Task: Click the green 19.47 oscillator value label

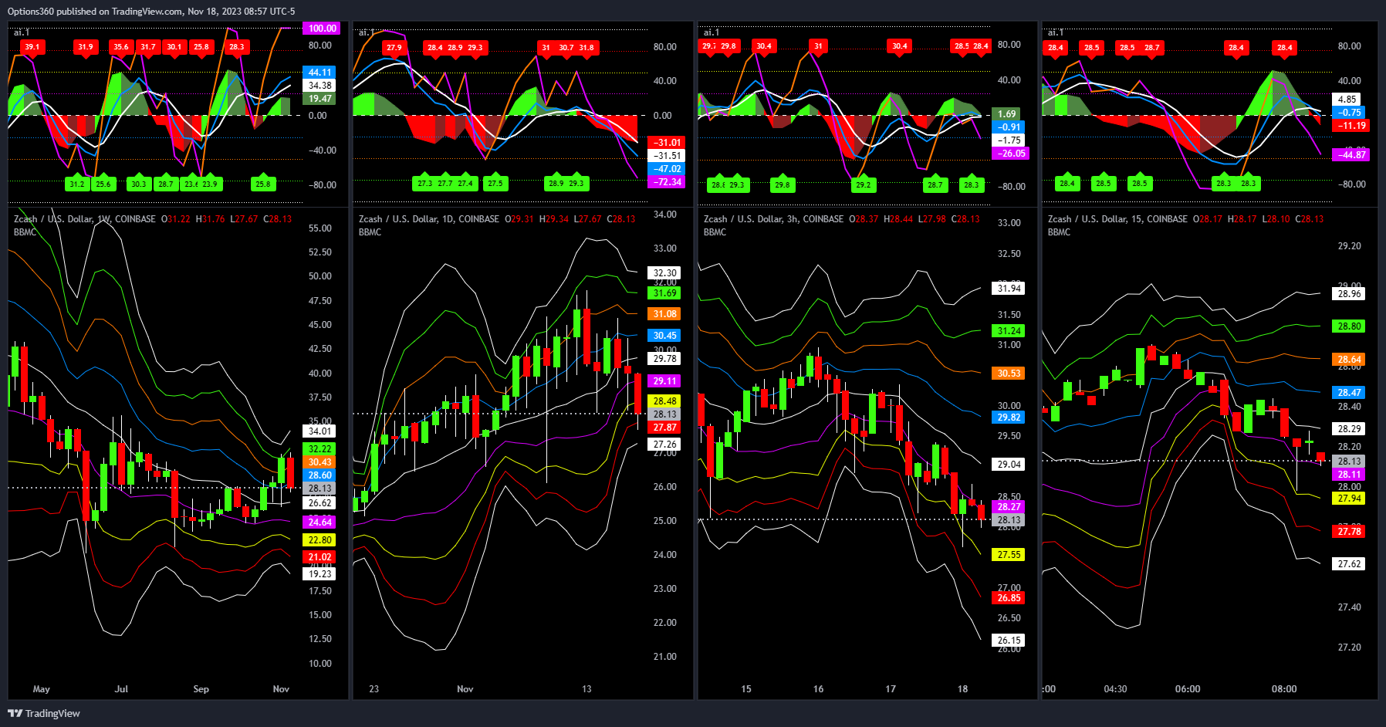Action: pyautogui.click(x=319, y=99)
